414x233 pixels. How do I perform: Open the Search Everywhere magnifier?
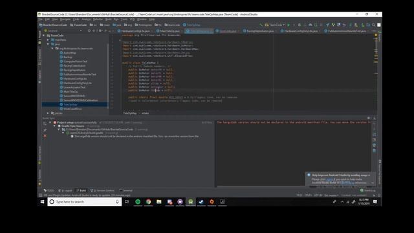(x=374, y=25)
